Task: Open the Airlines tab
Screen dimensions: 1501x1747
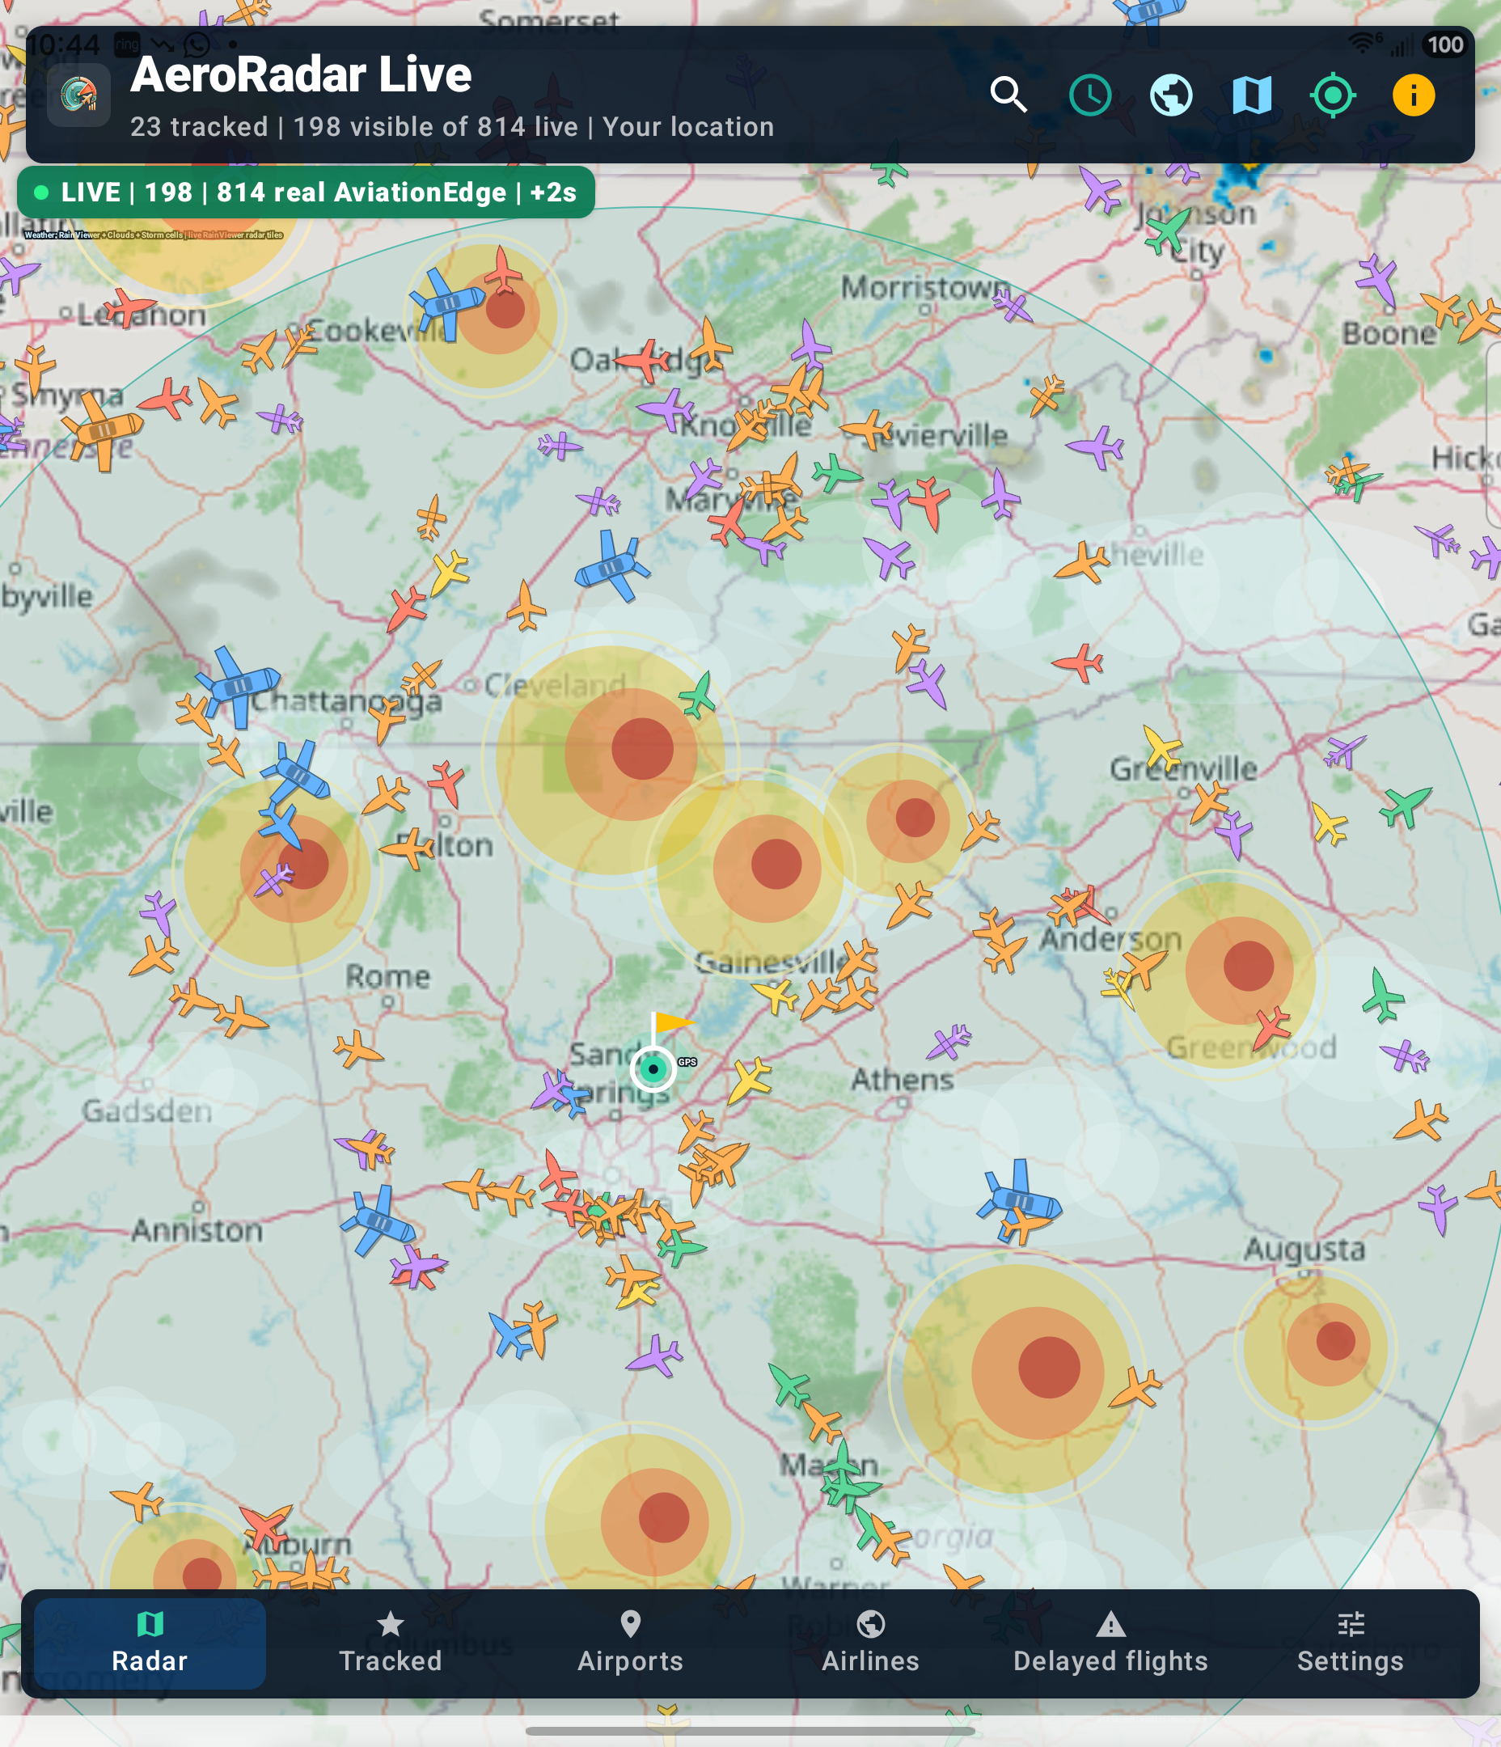Action: click(x=871, y=1643)
